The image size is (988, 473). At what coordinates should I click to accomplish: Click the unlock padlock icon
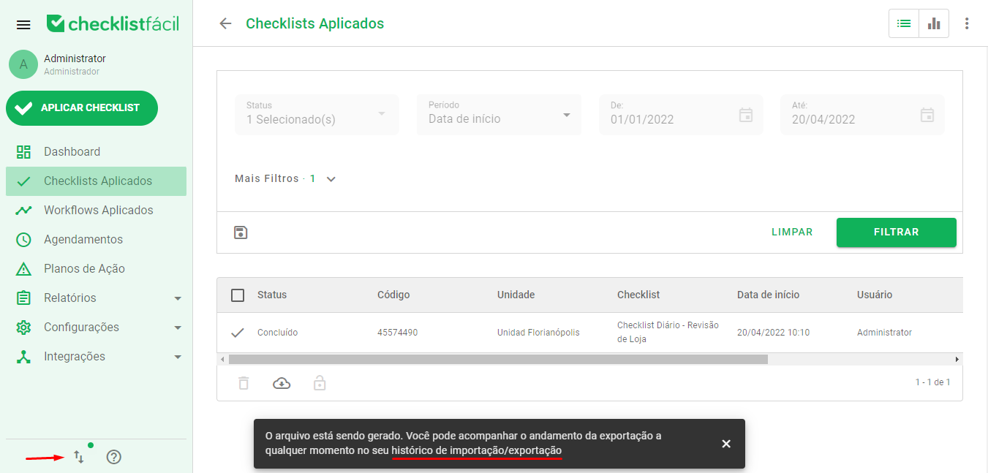[x=320, y=382]
